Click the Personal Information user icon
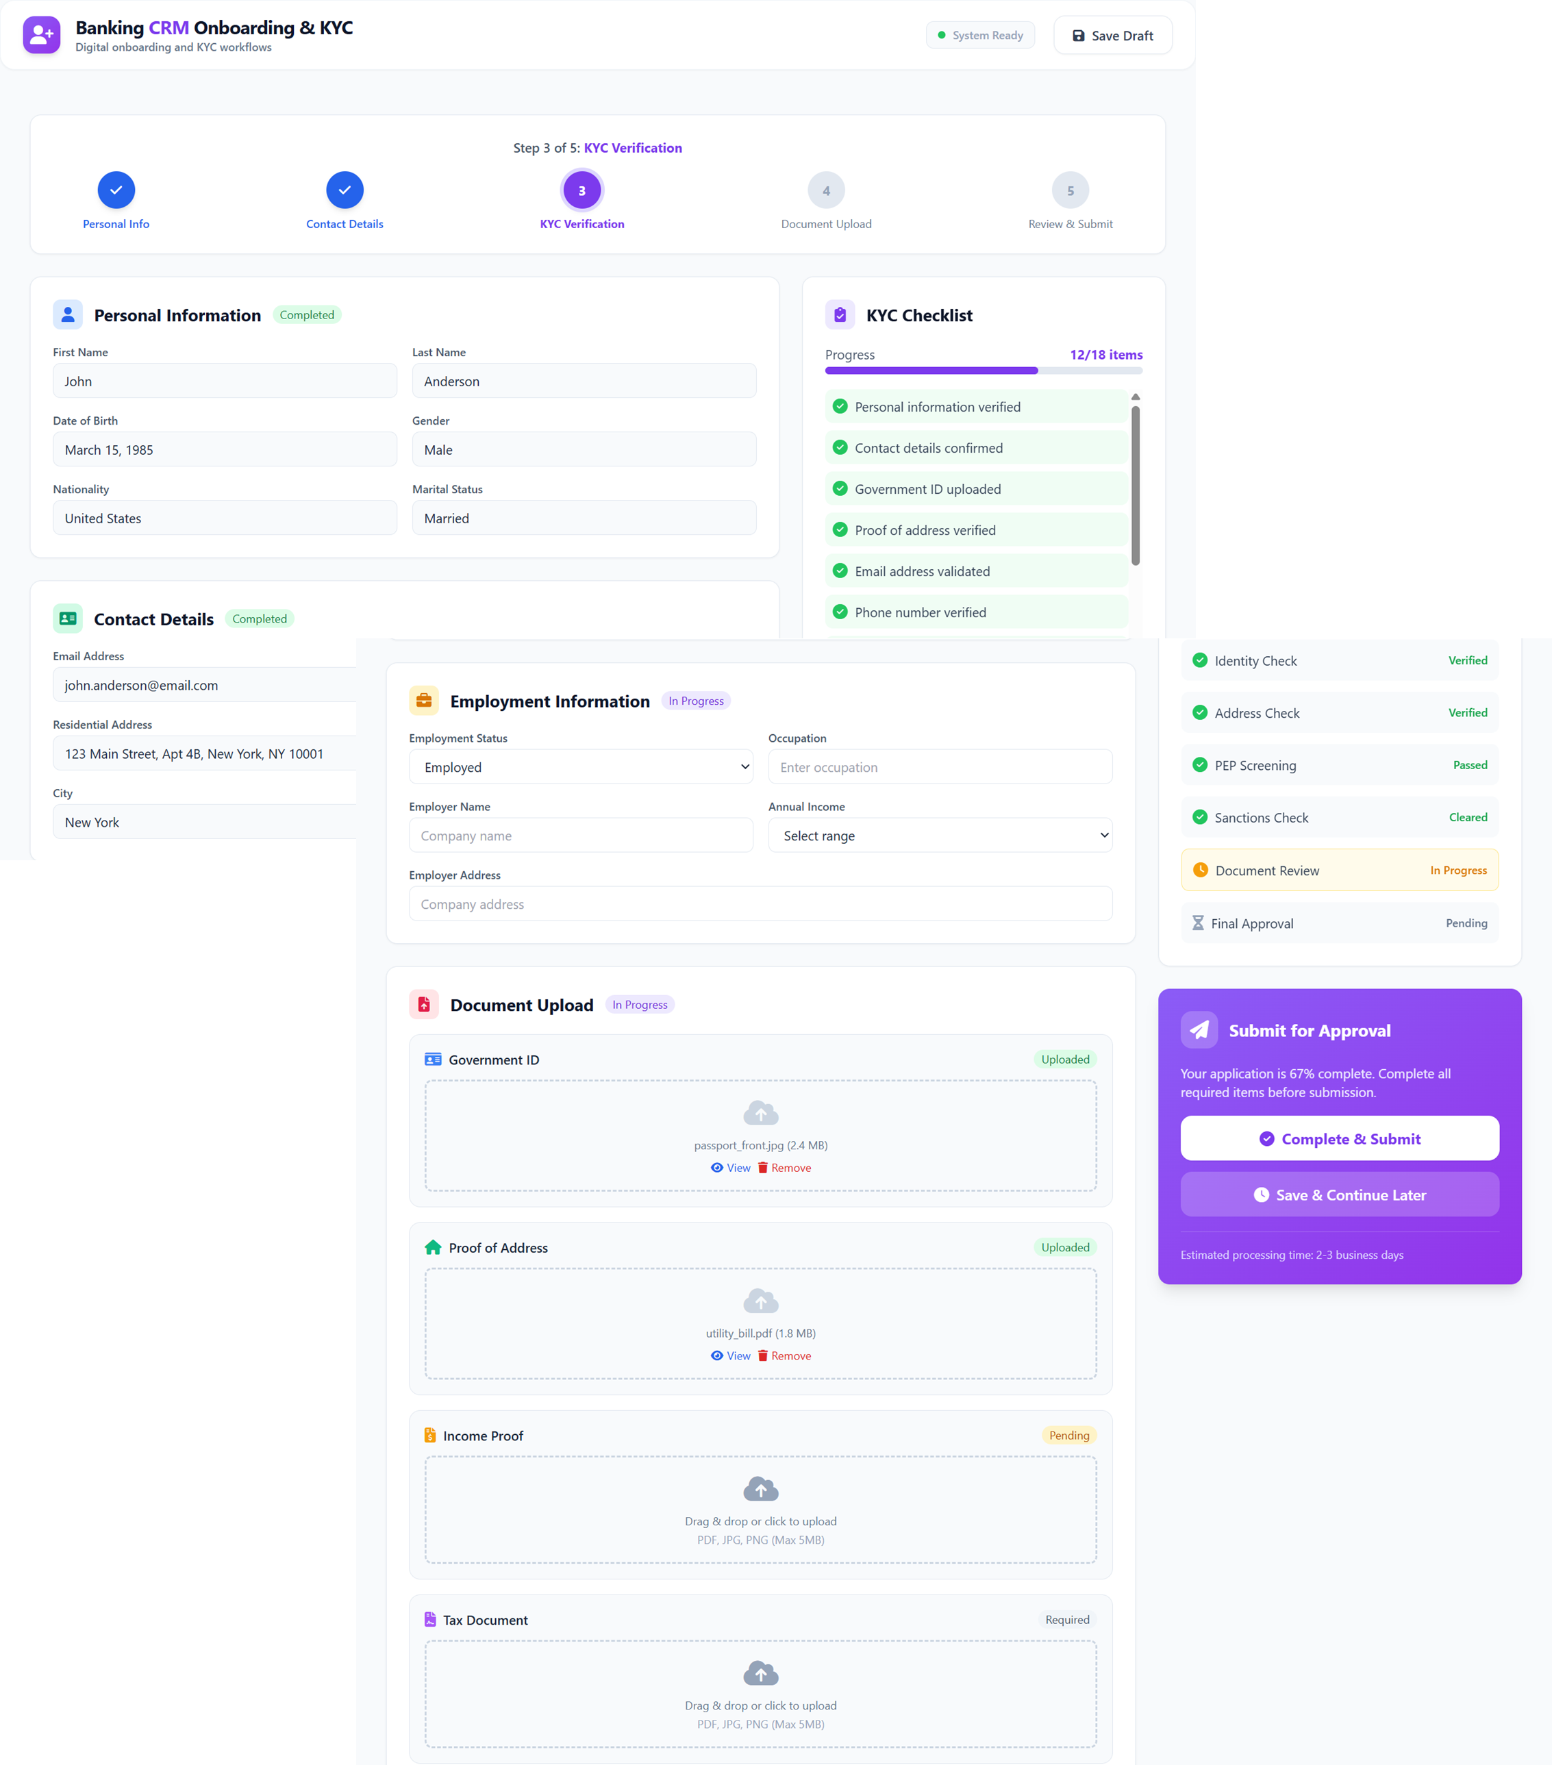The image size is (1552, 1765). (67, 314)
